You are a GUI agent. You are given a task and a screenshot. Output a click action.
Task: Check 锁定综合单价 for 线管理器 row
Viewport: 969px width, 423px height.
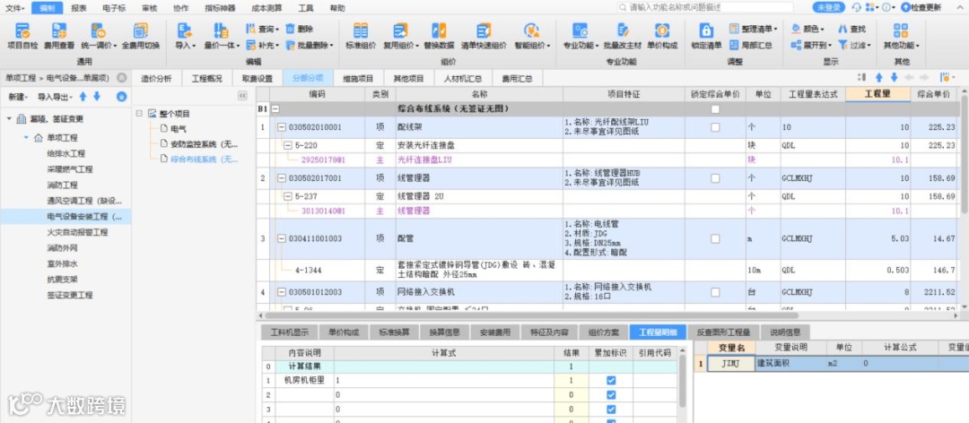pyautogui.click(x=715, y=177)
